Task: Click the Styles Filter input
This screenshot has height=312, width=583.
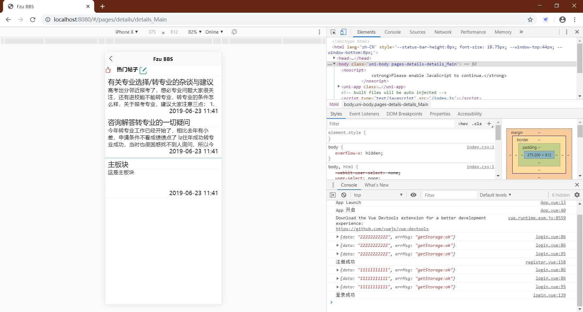Action: click(391, 124)
